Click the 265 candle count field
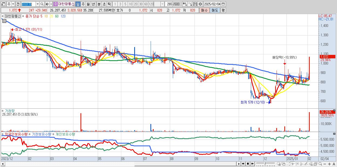The width and height of the screenshot is (337, 167). (x=169, y=4)
